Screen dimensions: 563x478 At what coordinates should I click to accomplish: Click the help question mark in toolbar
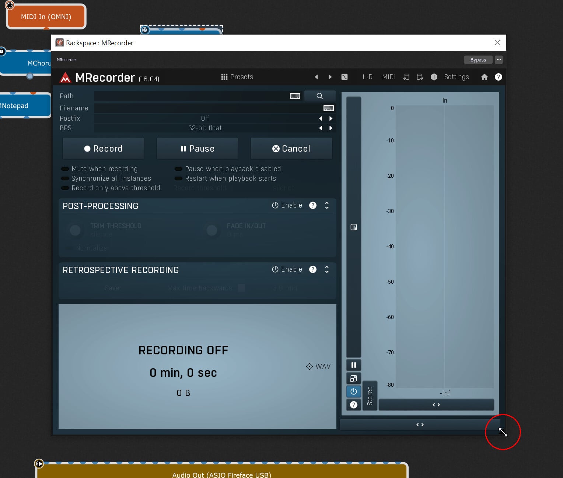click(x=498, y=77)
